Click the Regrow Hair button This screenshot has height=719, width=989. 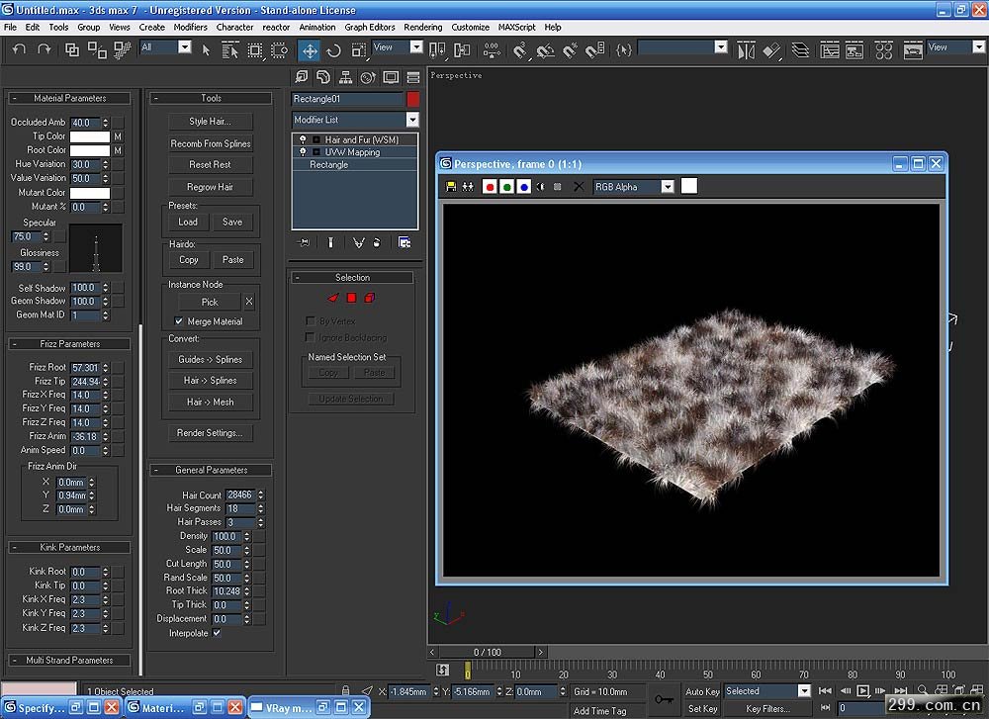pyautogui.click(x=210, y=187)
